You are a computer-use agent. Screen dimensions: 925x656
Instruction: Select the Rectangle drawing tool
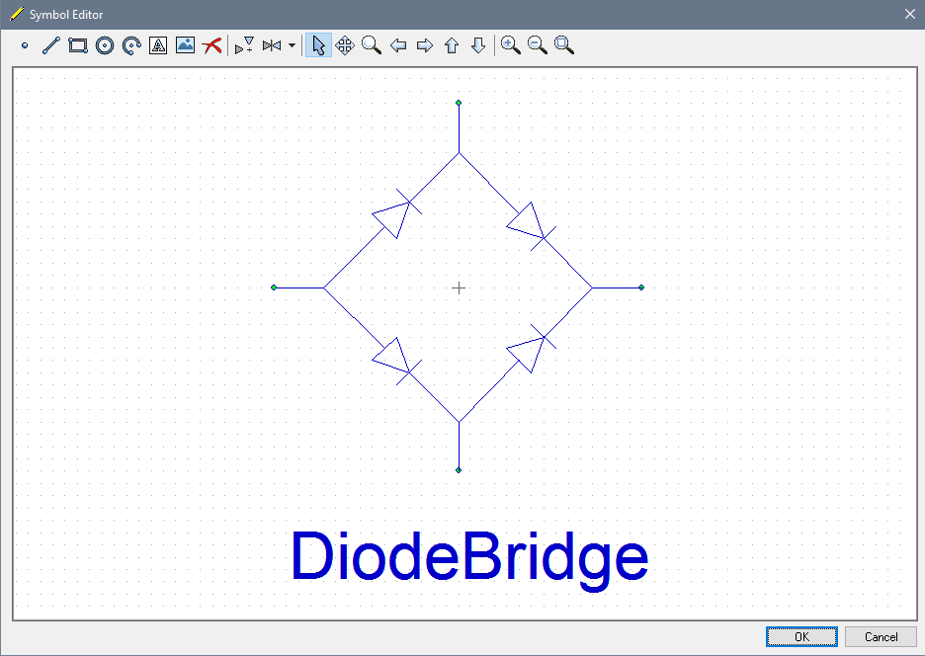[x=78, y=45]
